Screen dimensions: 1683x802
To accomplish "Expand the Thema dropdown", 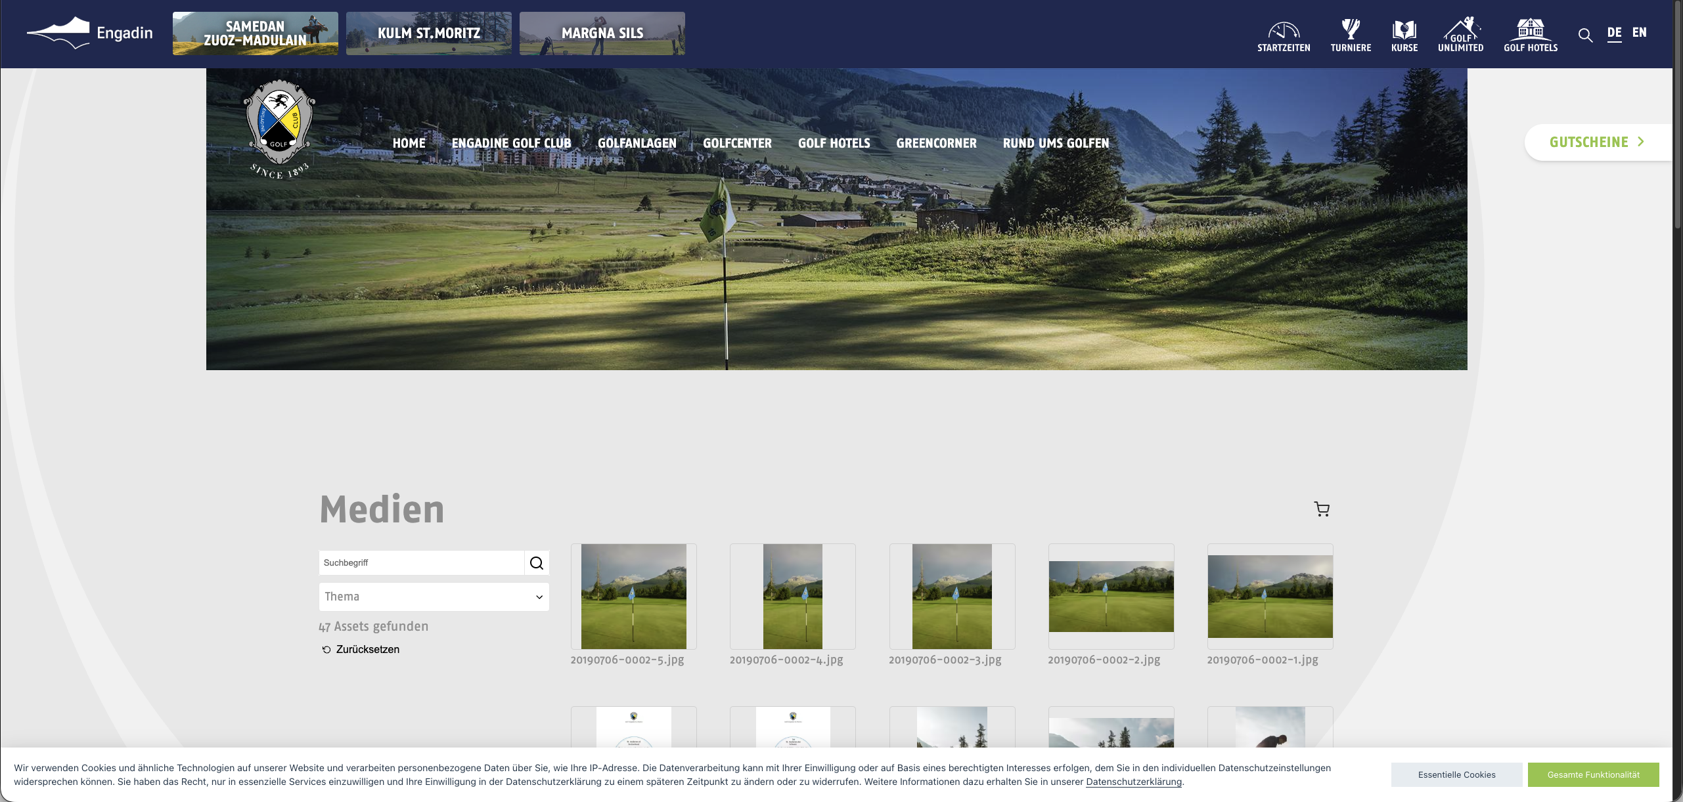I will (434, 597).
